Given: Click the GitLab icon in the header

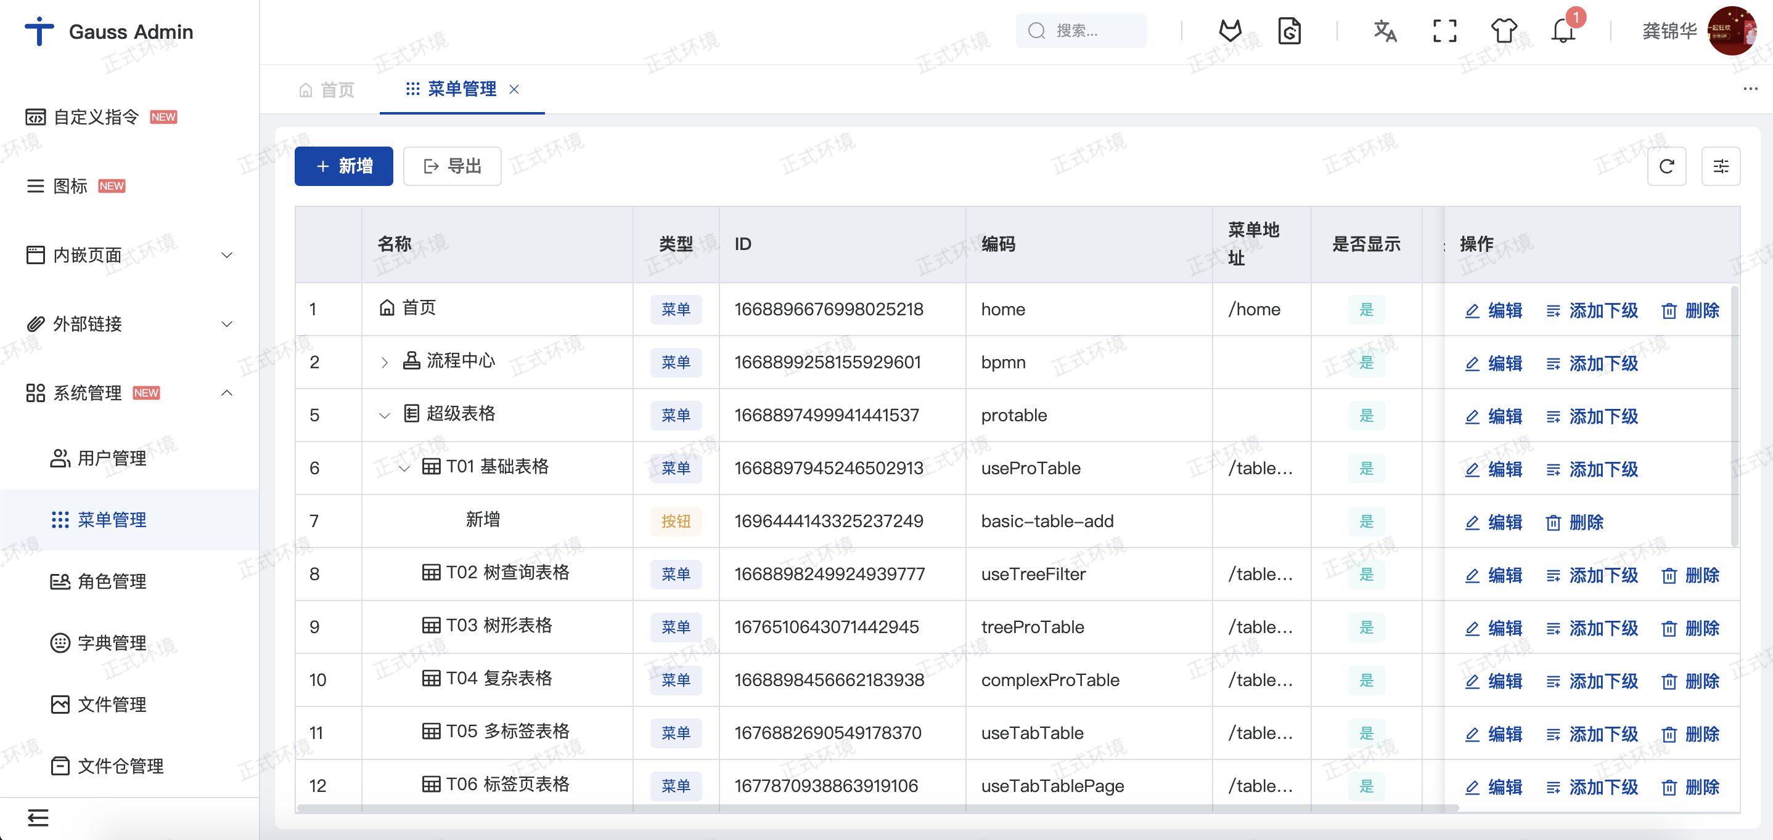Looking at the screenshot, I should tap(1230, 31).
